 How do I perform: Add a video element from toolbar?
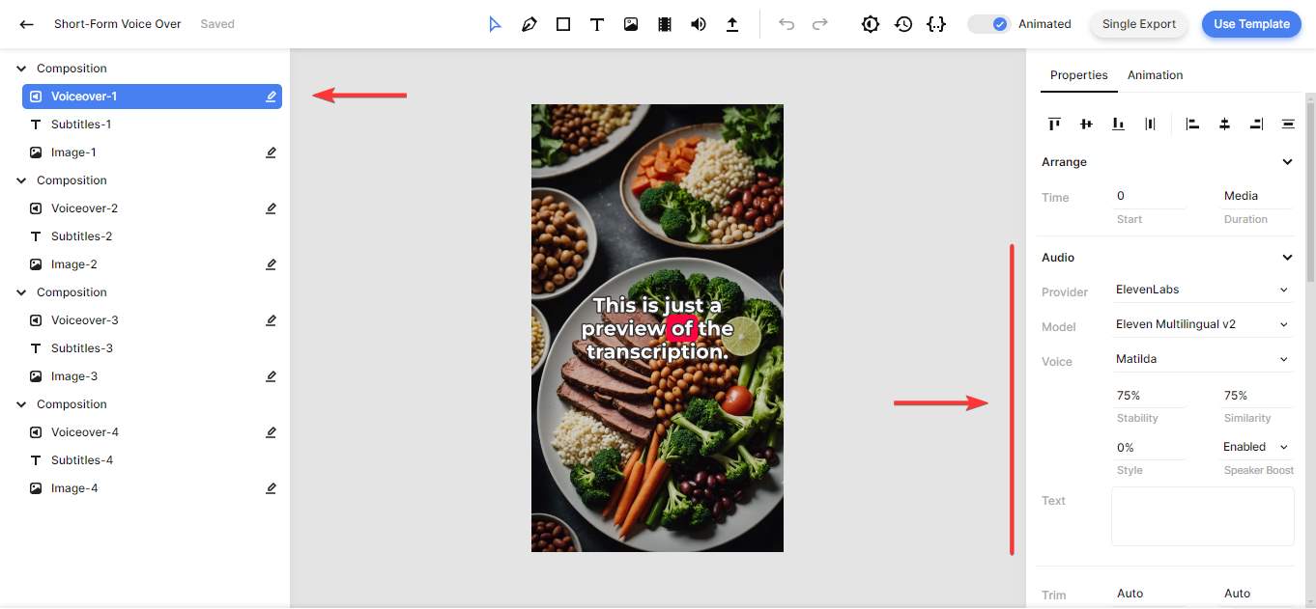click(x=665, y=24)
